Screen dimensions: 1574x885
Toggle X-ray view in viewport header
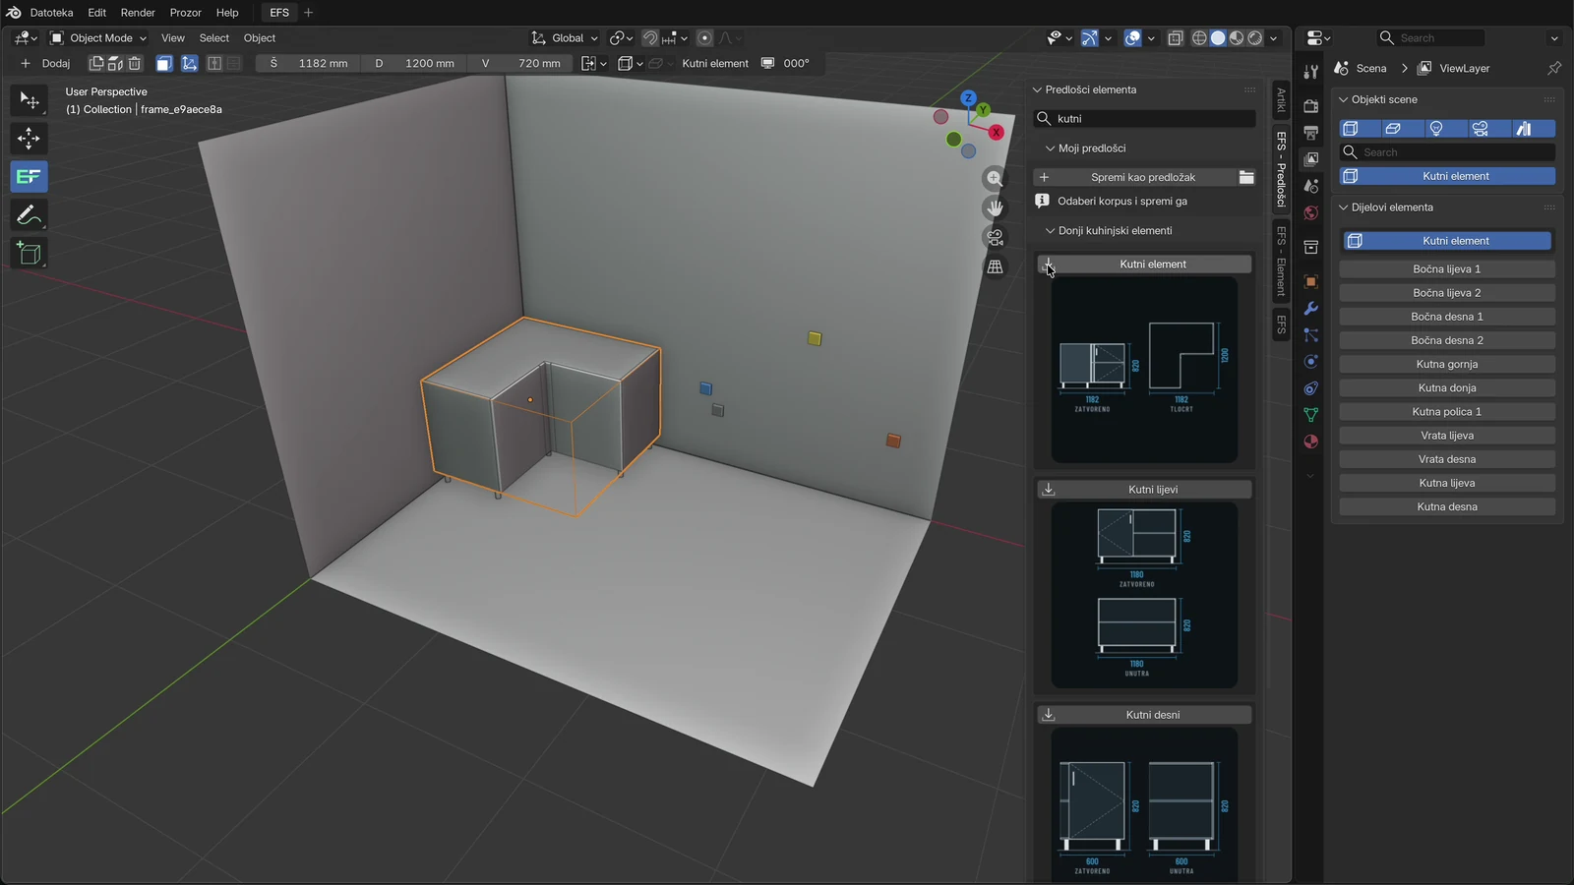tap(1176, 38)
